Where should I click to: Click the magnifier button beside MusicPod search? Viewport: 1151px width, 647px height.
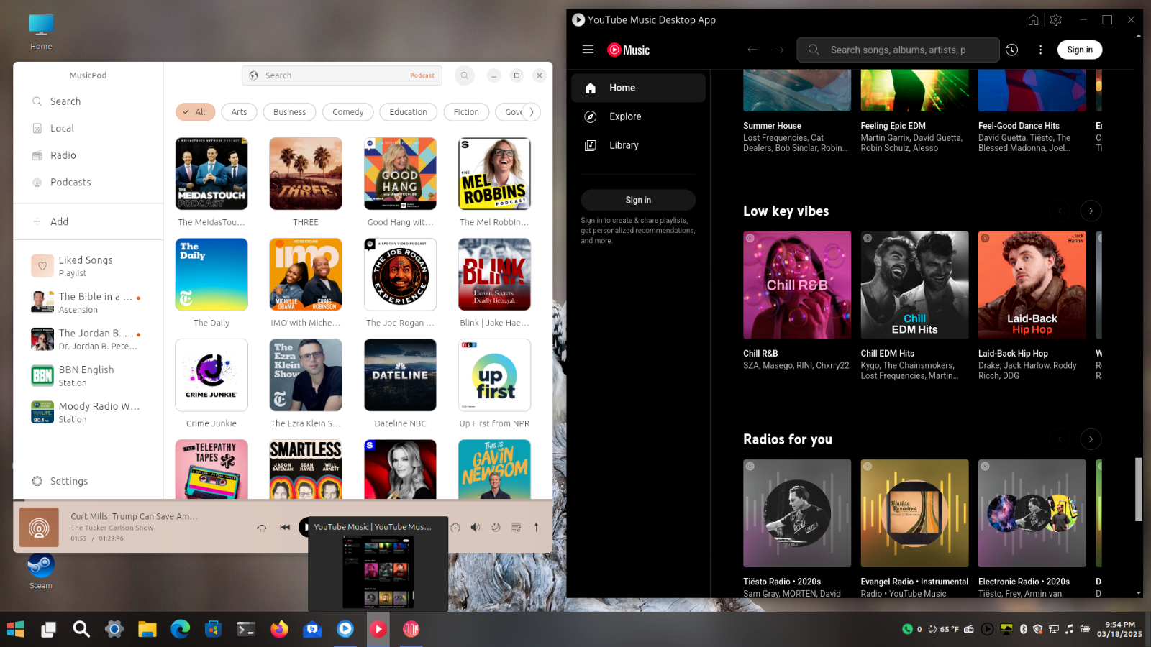[x=465, y=75]
